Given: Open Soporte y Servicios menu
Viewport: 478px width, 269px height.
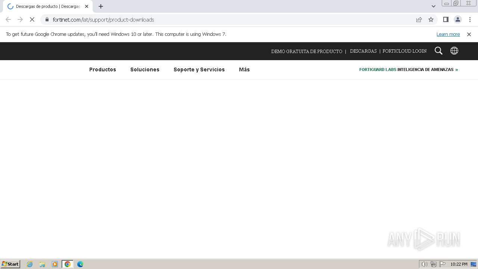Looking at the screenshot, I should click(x=199, y=69).
